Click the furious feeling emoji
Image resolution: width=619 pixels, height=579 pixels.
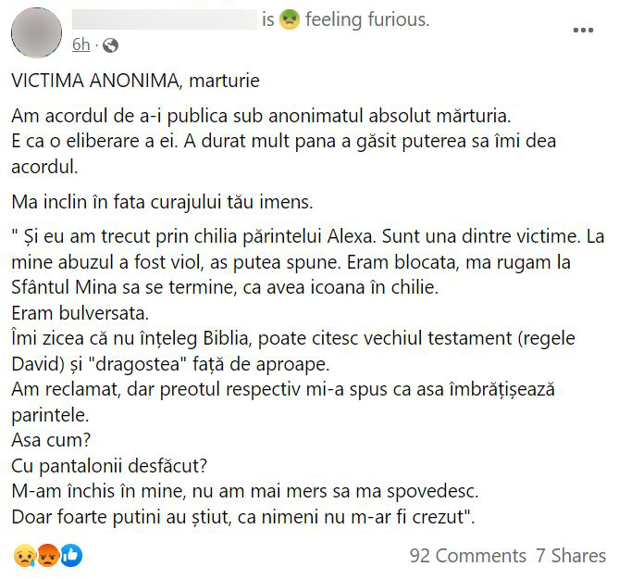pyautogui.click(x=290, y=19)
